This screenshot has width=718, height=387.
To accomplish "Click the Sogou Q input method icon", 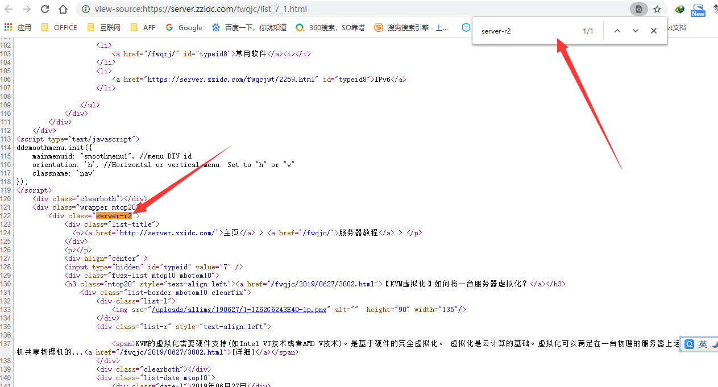I will tap(689, 344).
